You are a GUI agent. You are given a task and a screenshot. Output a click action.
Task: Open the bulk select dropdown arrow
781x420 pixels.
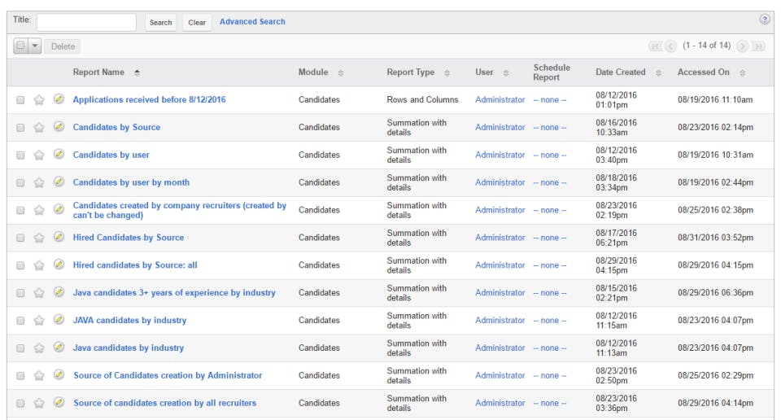[x=35, y=46]
